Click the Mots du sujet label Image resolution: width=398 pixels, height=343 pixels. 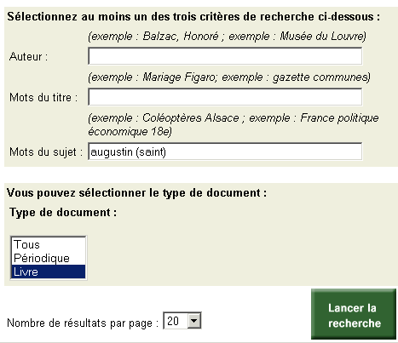click(x=46, y=151)
